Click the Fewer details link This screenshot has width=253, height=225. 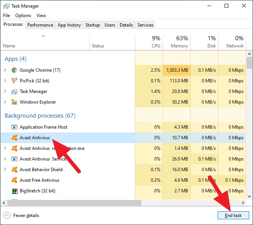[x=26, y=216]
